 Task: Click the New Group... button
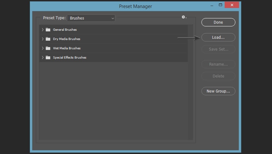[218, 91]
